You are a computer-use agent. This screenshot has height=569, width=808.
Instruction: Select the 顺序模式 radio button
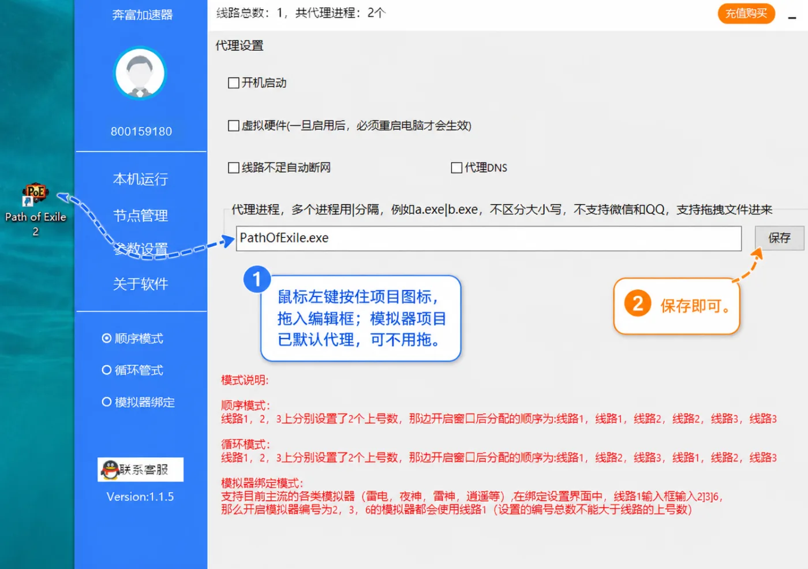pos(107,339)
